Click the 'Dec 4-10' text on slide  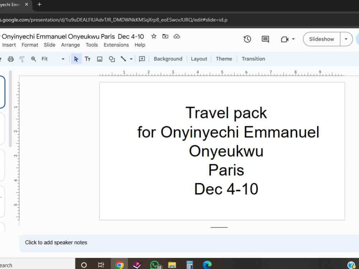tap(226, 189)
